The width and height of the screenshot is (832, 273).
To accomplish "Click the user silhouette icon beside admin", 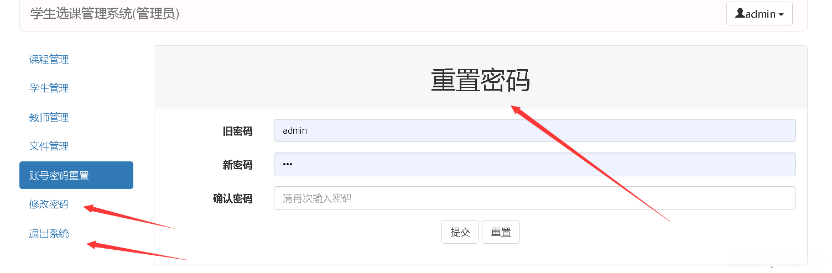I will (x=740, y=14).
